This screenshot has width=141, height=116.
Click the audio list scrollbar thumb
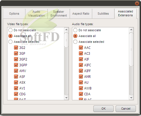[x=131, y=49]
